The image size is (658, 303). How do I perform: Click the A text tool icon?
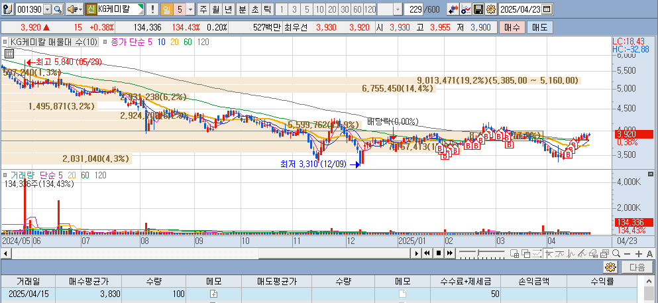649,253
